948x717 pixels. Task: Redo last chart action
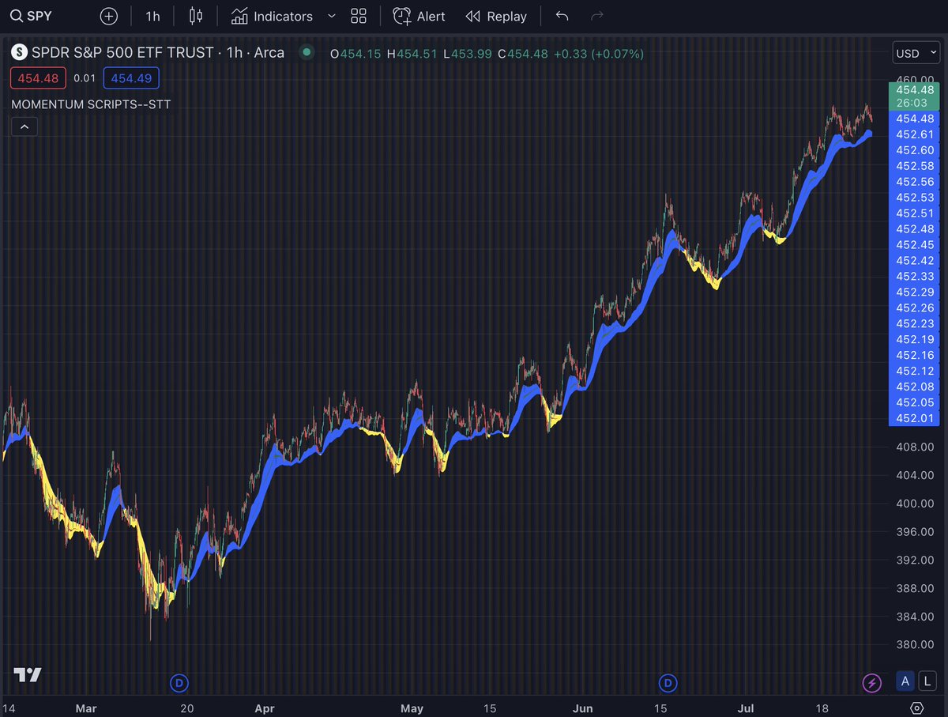(597, 16)
